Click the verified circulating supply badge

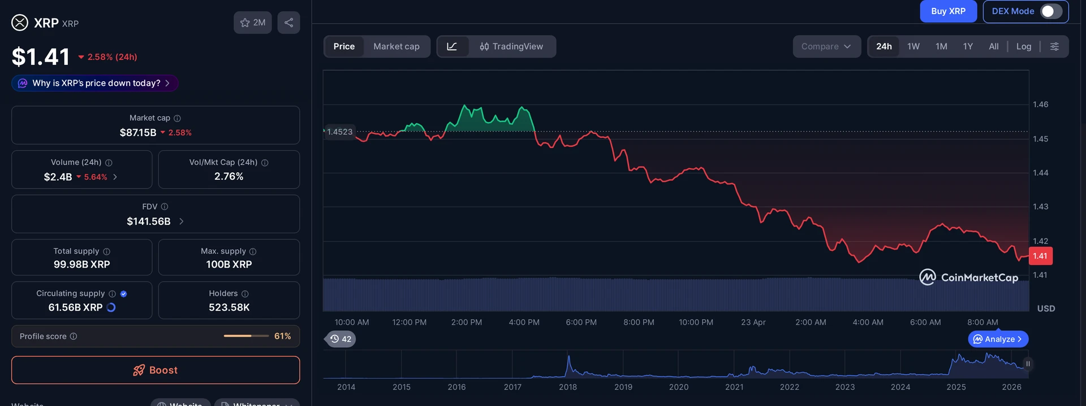click(123, 294)
